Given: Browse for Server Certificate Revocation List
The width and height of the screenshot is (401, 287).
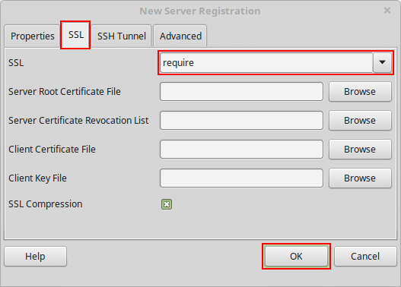Looking at the screenshot, I should [360, 120].
